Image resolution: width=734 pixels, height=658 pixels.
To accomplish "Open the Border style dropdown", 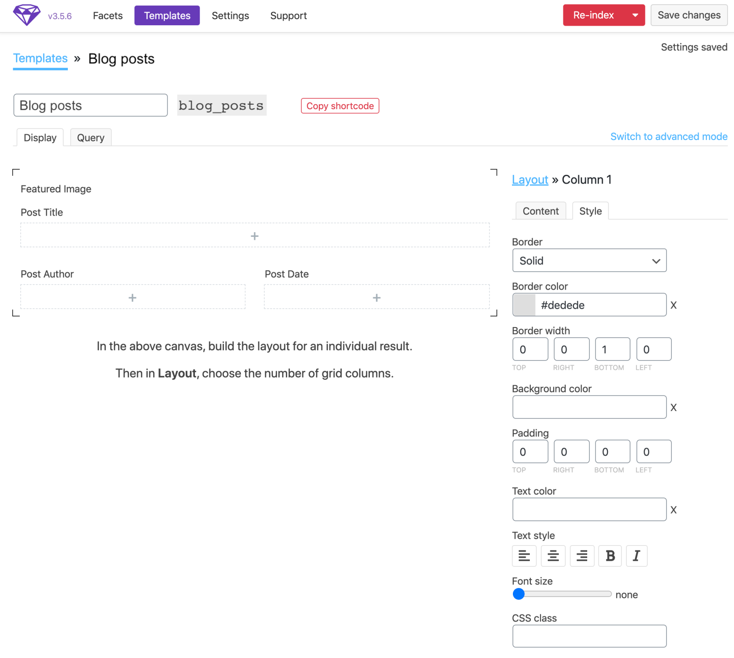I will (x=589, y=261).
